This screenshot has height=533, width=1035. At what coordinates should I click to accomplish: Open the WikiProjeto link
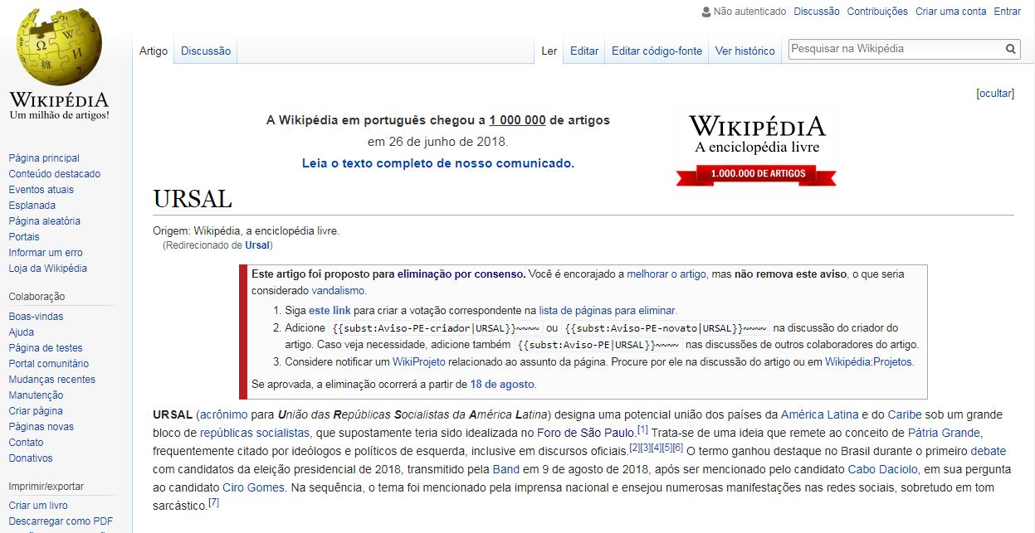[x=419, y=362]
